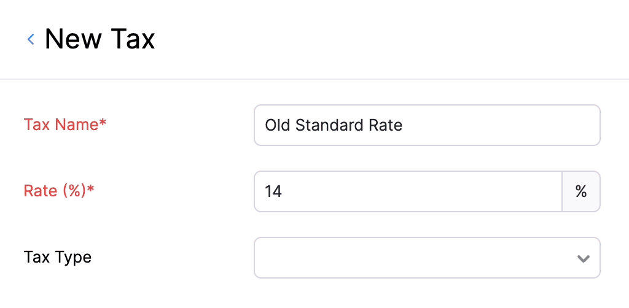Click the down arrow in Tax Type
The image size is (629, 308).
(583, 258)
